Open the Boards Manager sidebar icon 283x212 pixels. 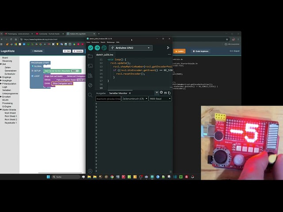pos(90,66)
